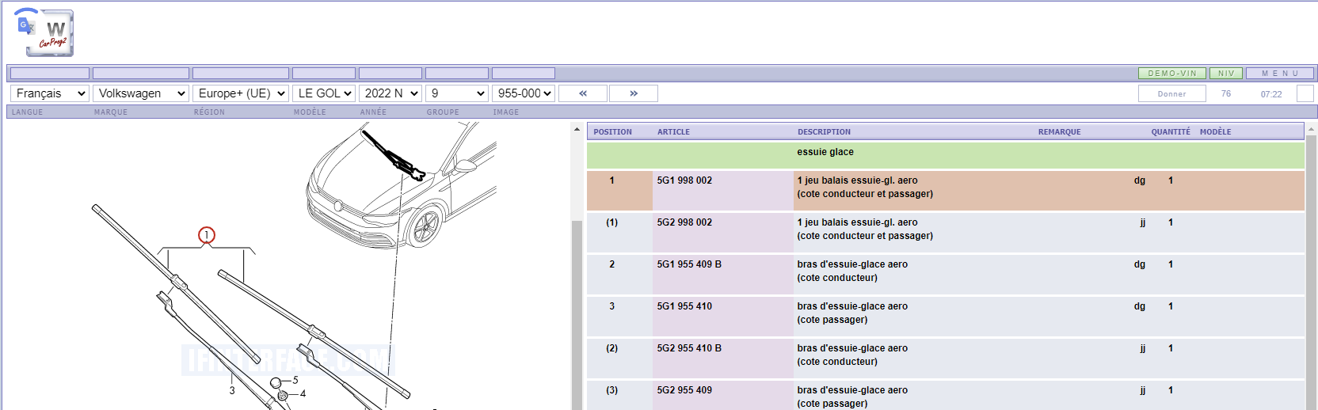
Task: Click the REMARQUE column header
Action: point(1060,132)
